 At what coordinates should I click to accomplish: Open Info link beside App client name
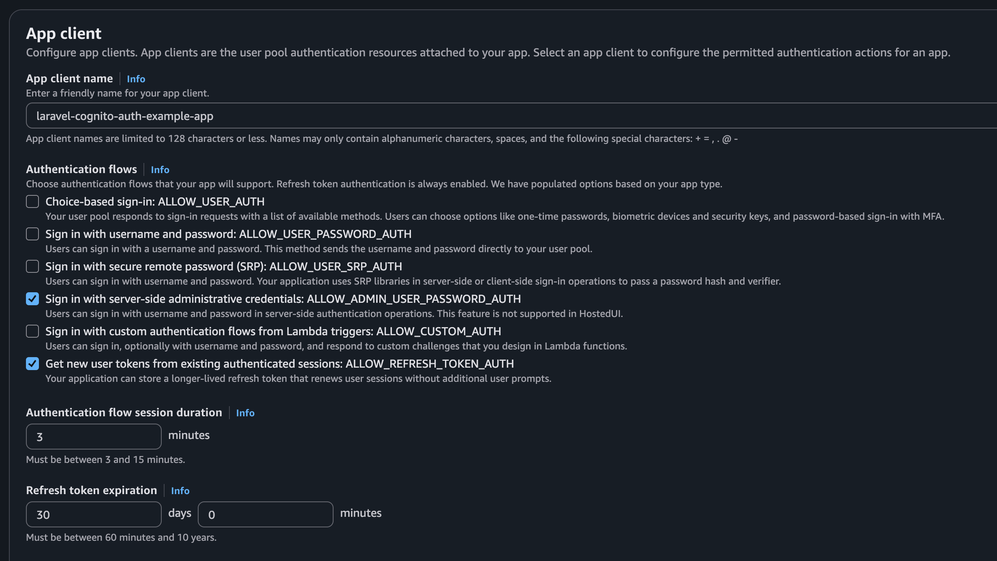[136, 79]
